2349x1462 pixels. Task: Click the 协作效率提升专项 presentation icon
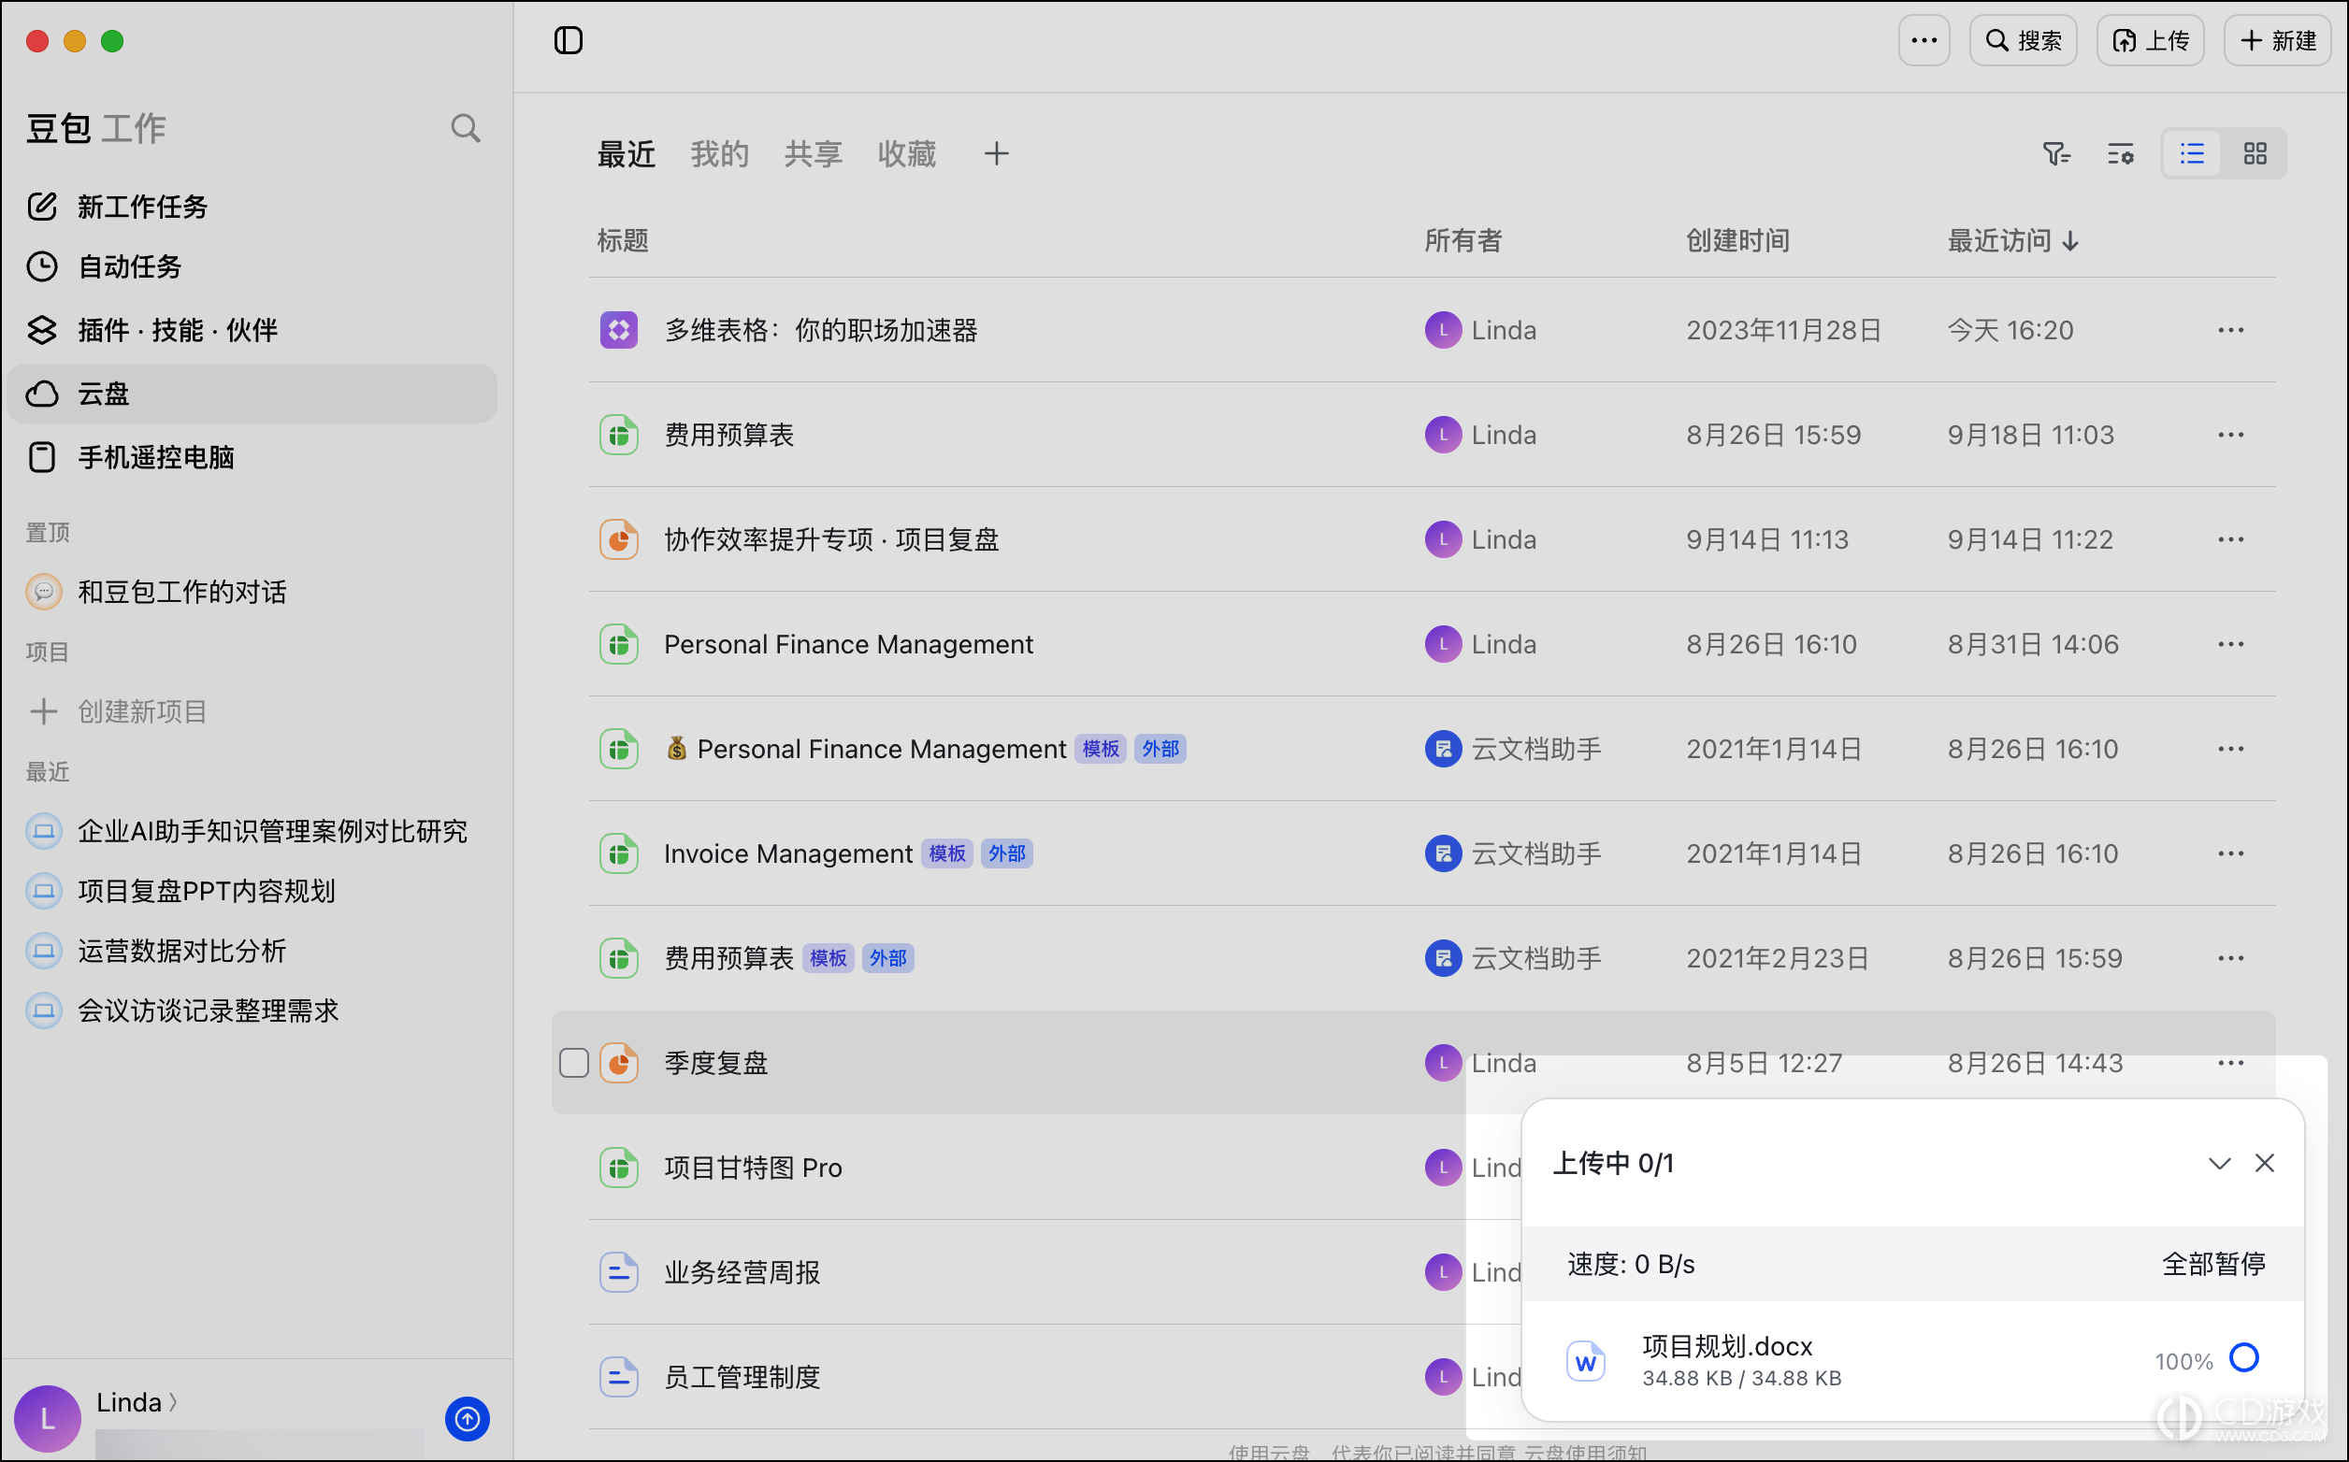pos(618,539)
